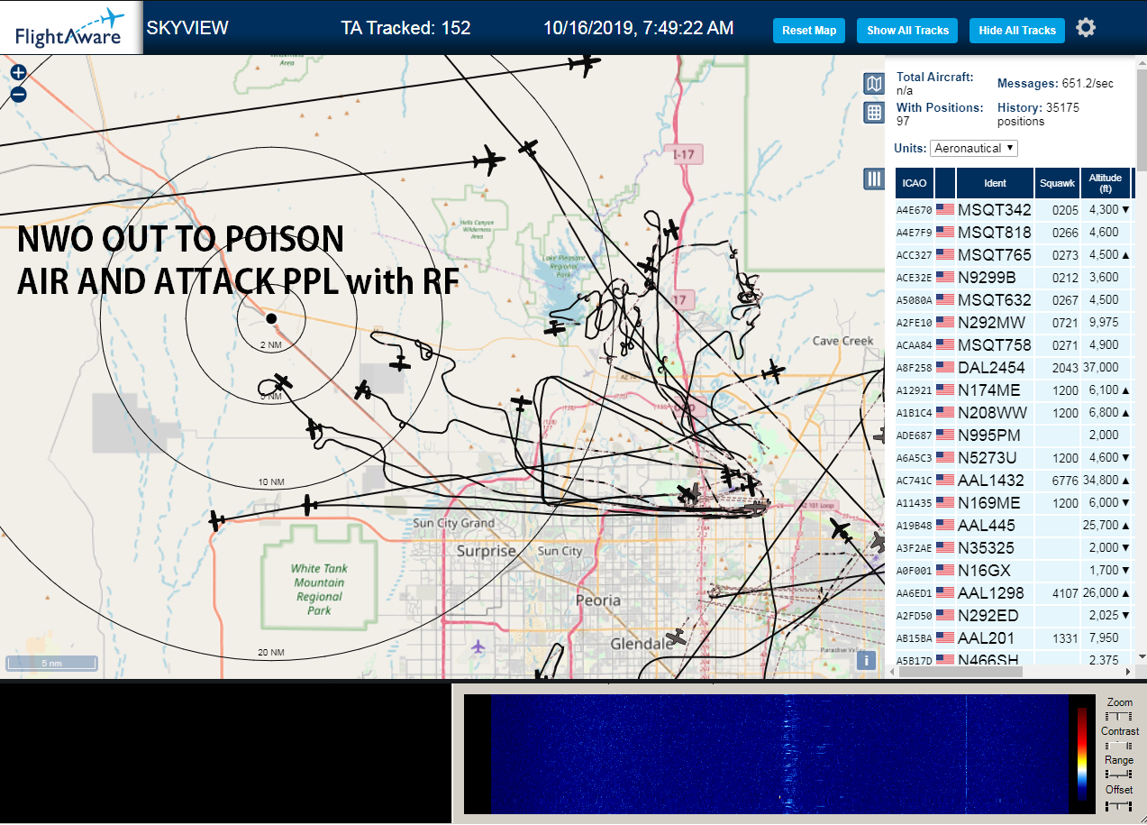Open the Units Aeronautical dropdown
The image size is (1147, 825).
pos(975,148)
